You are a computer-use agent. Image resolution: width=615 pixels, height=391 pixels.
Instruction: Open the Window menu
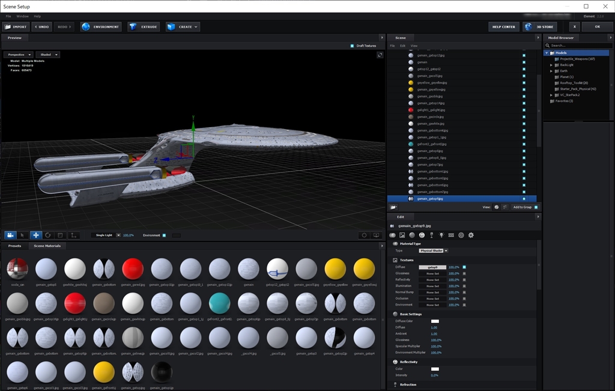click(22, 16)
